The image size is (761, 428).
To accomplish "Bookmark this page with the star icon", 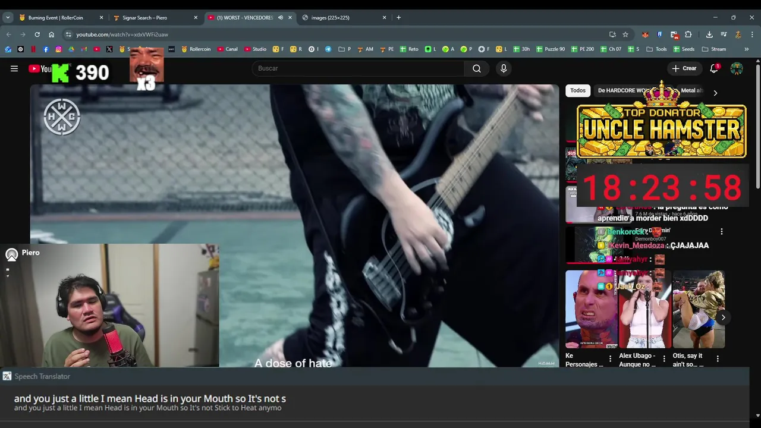I will (625, 34).
